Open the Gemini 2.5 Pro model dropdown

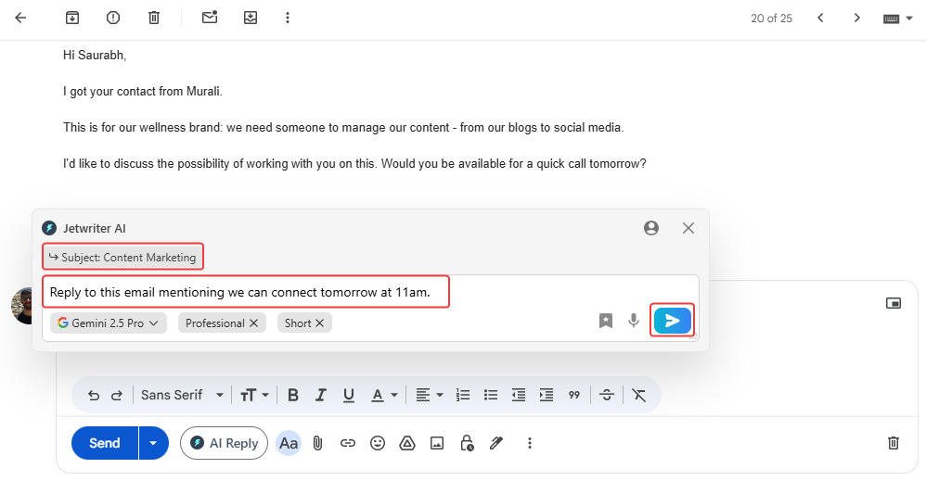[x=109, y=323]
